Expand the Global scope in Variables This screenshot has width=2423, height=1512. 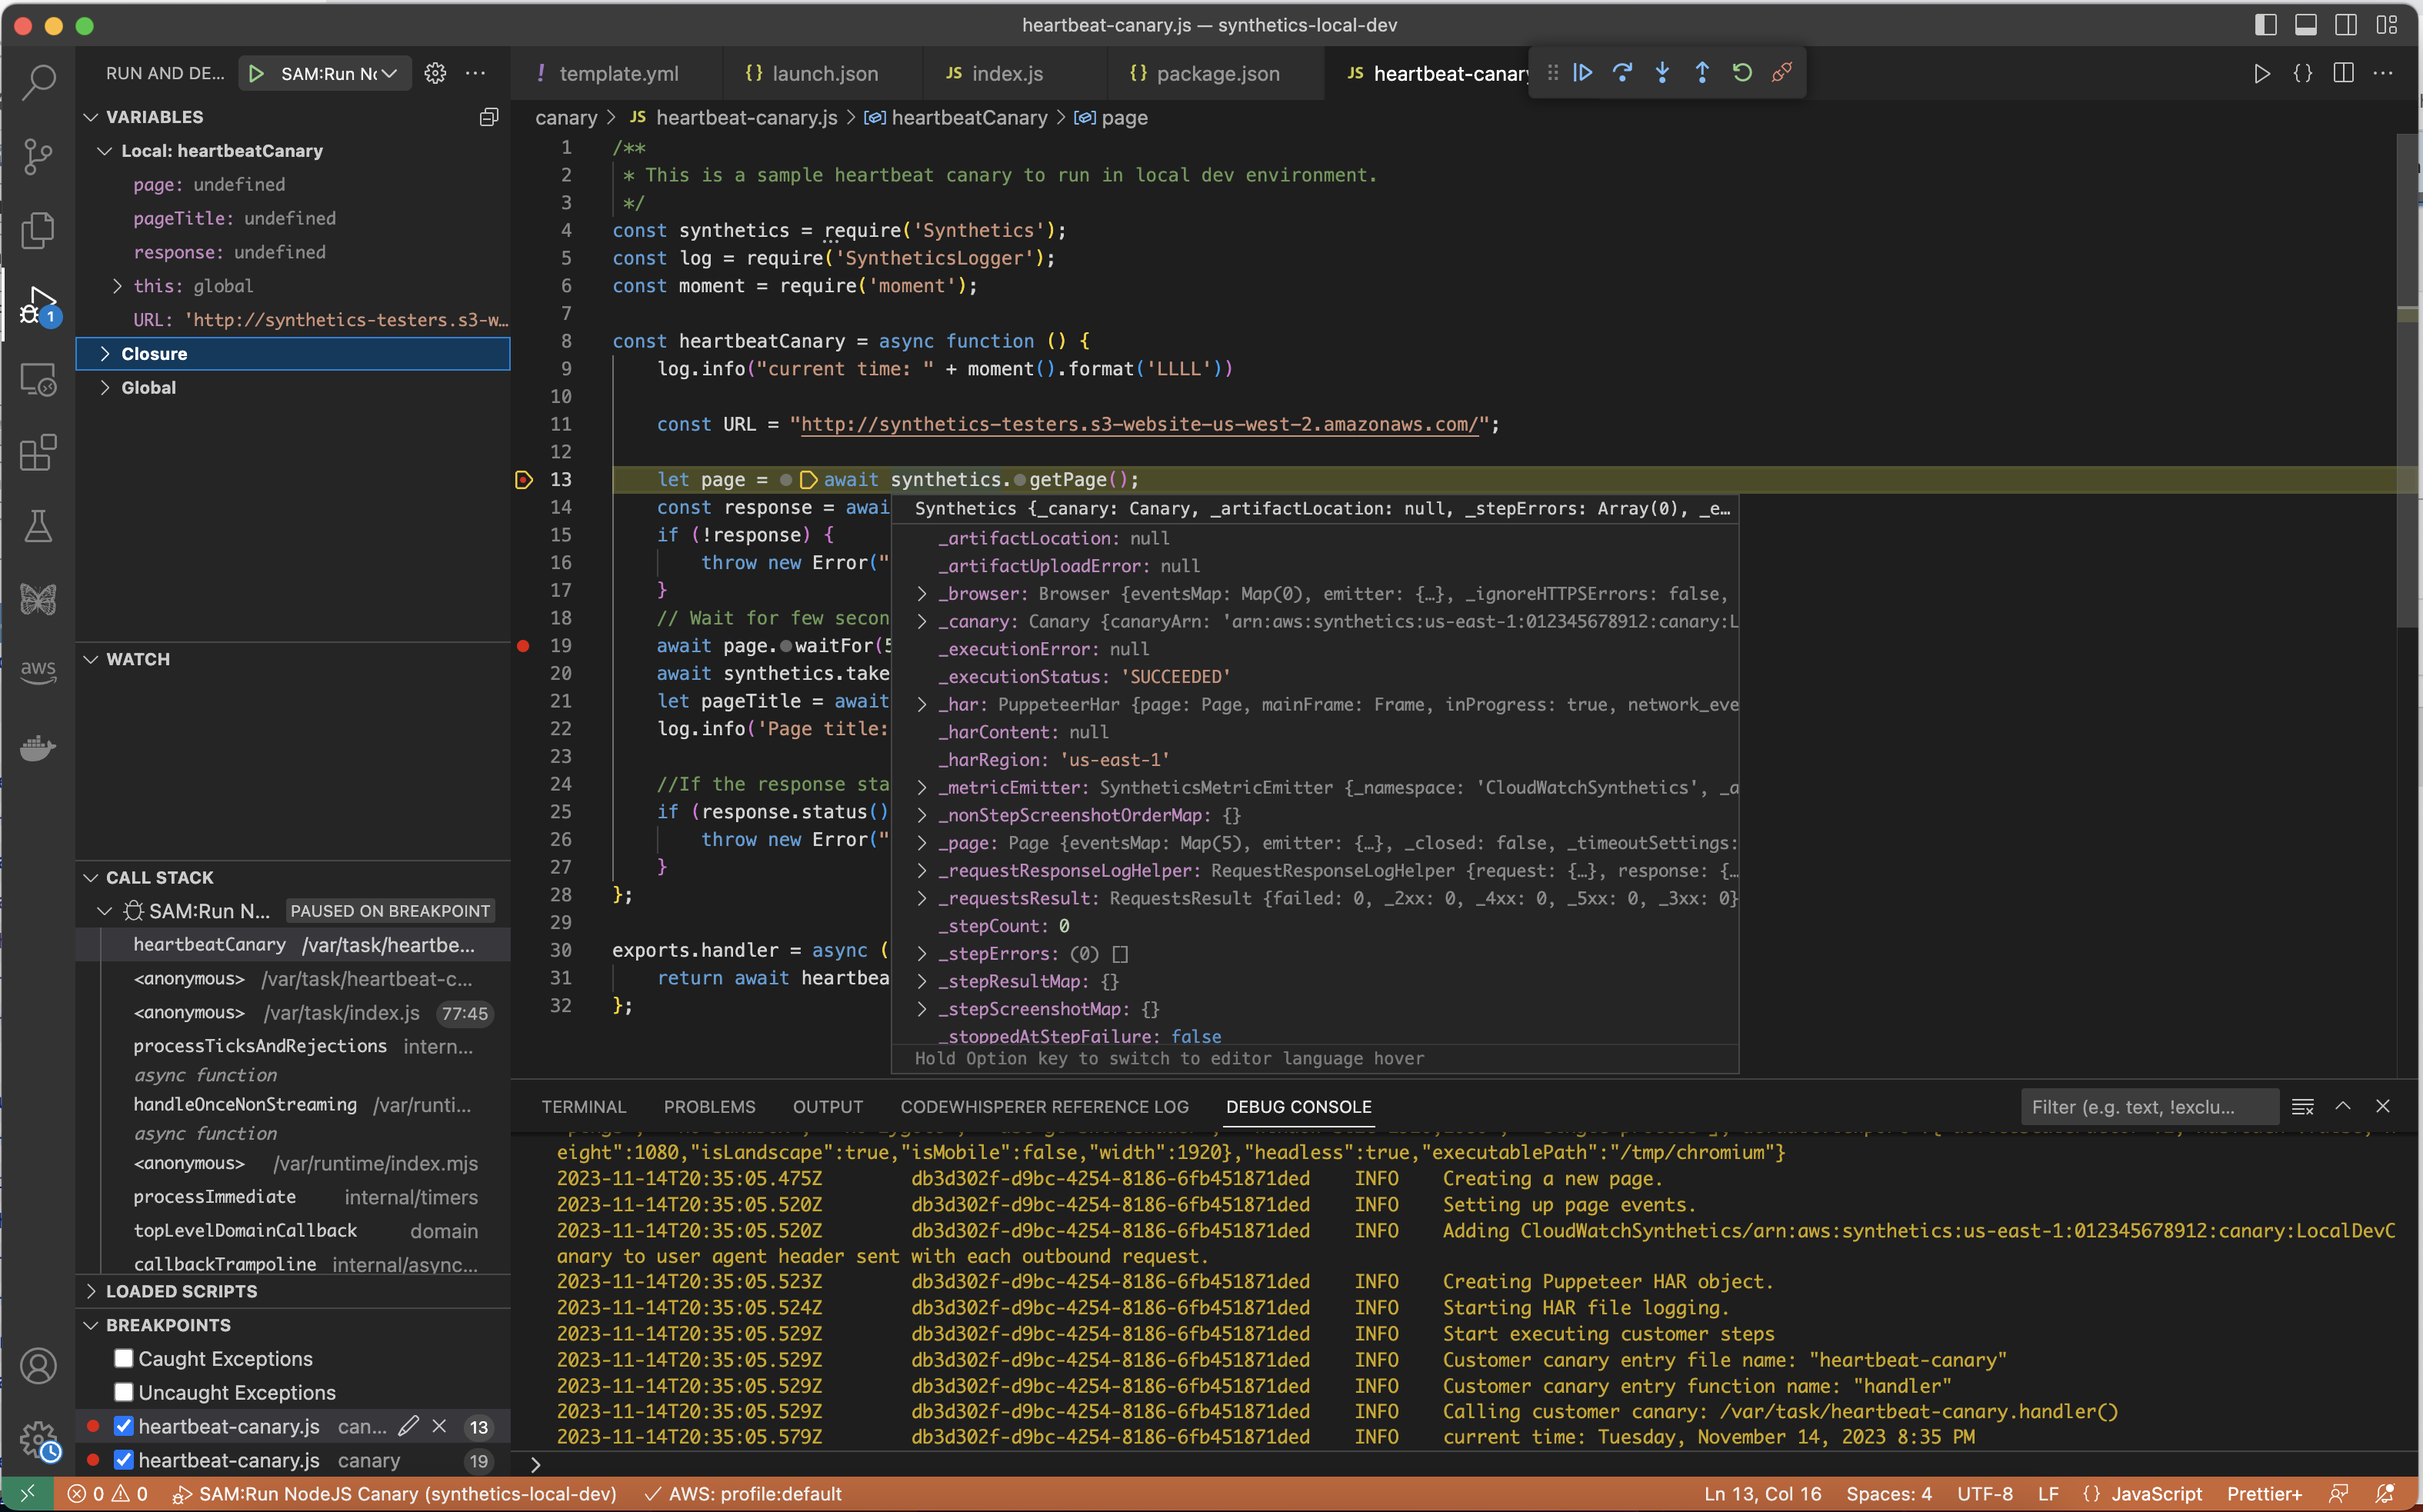point(105,388)
